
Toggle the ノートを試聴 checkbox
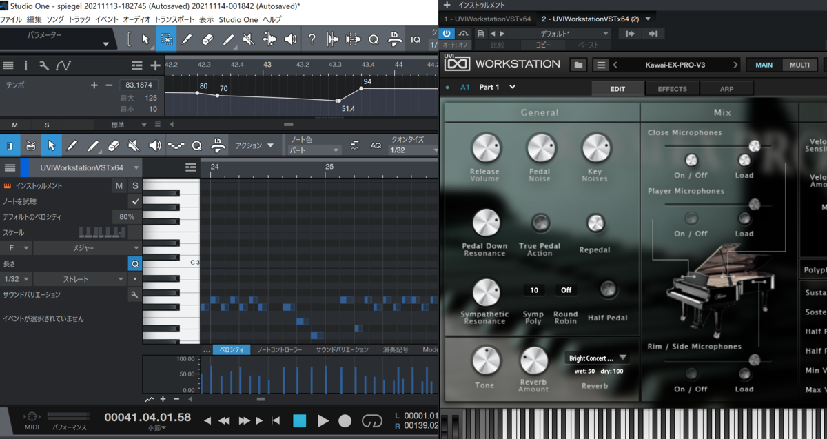[135, 201]
